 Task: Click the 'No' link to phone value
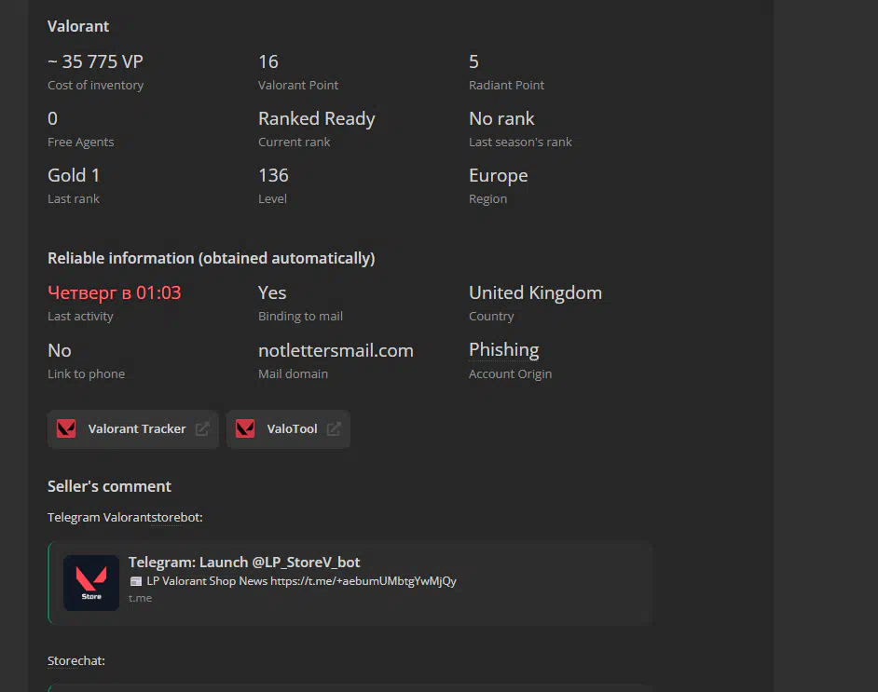(x=60, y=351)
